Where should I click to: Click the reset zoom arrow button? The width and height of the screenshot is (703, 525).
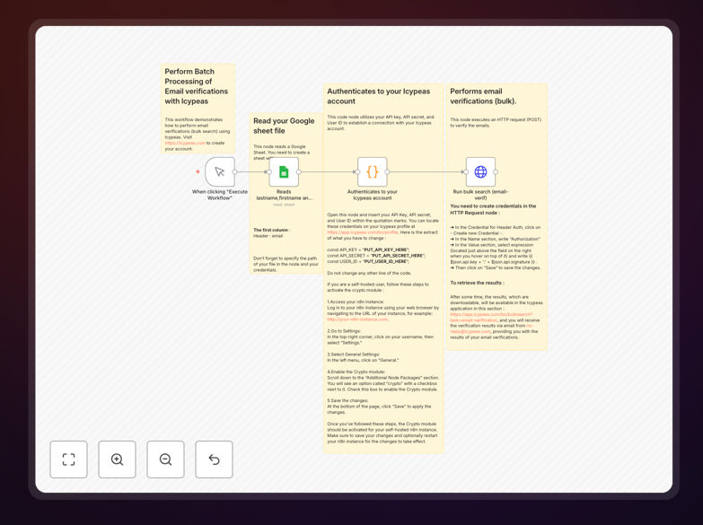pyautogui.click(x=214, y=459)
